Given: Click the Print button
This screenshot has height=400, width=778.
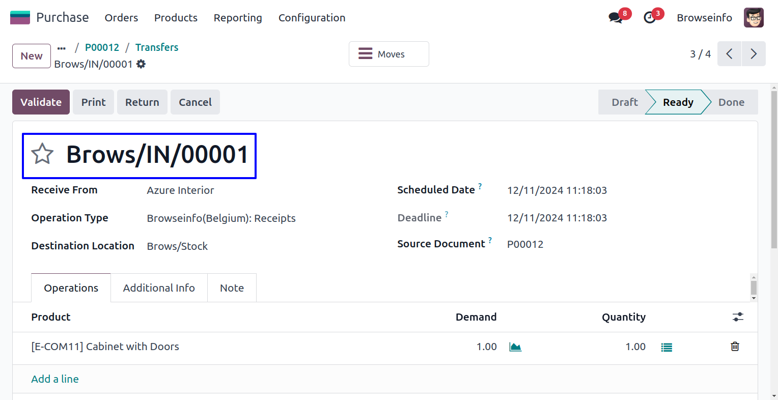Looking at the screenshot, I should (93, 102).
